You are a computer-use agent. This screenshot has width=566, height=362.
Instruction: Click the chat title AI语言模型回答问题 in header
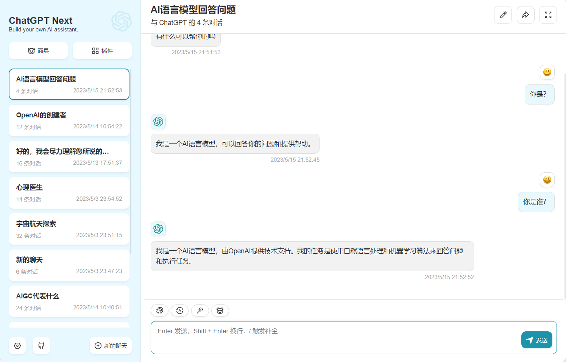click(193, 10)
